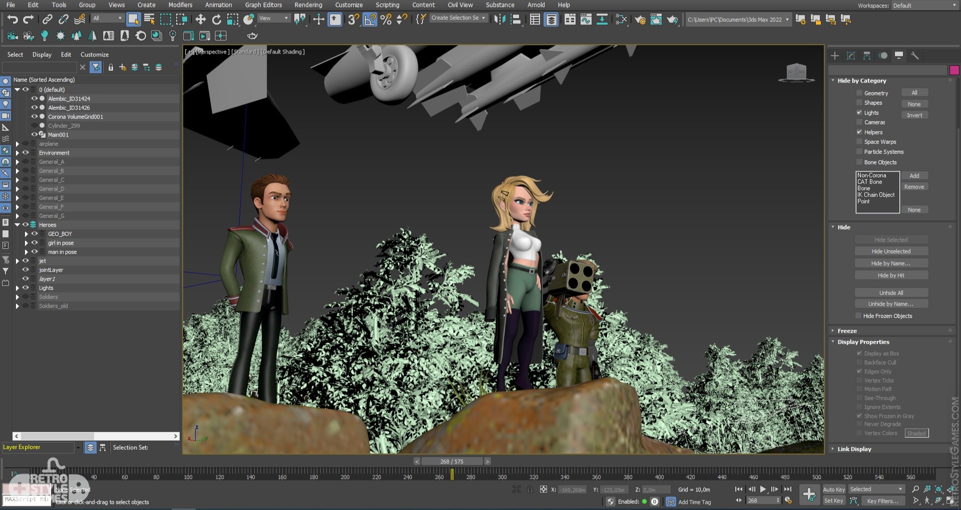Expand the Freeze rollout

click(x=847, y=331)
